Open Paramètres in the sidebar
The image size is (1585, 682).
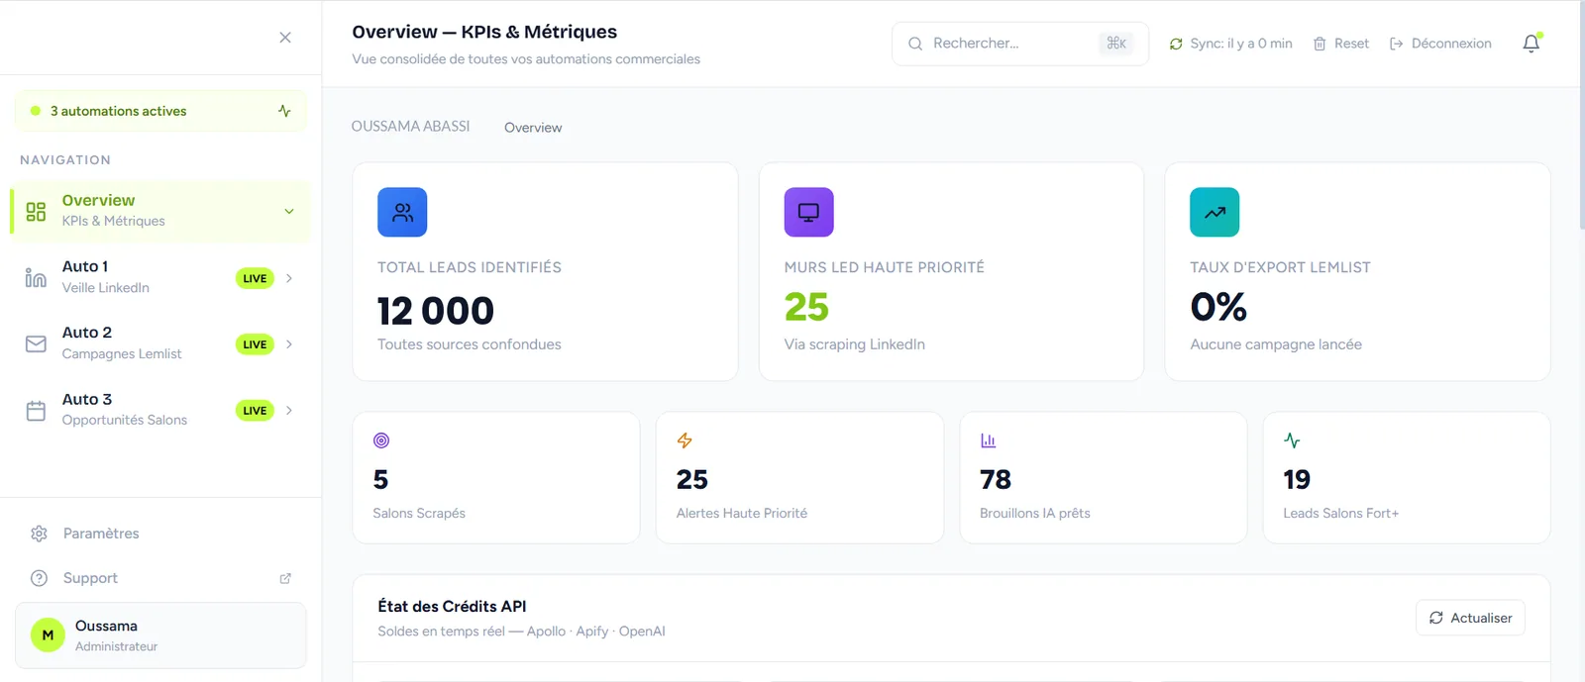(160, 534)
